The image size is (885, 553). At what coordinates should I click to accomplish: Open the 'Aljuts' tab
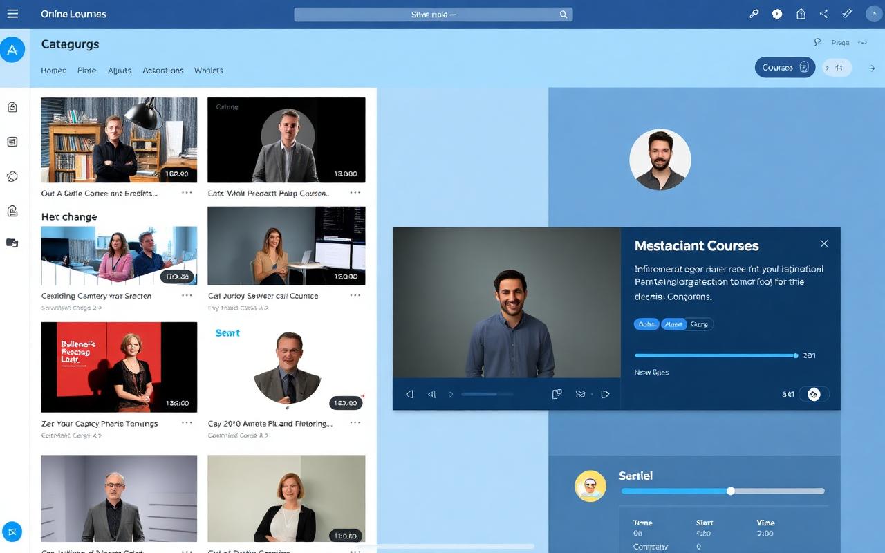pyautogui.click(x=120, y=71)
